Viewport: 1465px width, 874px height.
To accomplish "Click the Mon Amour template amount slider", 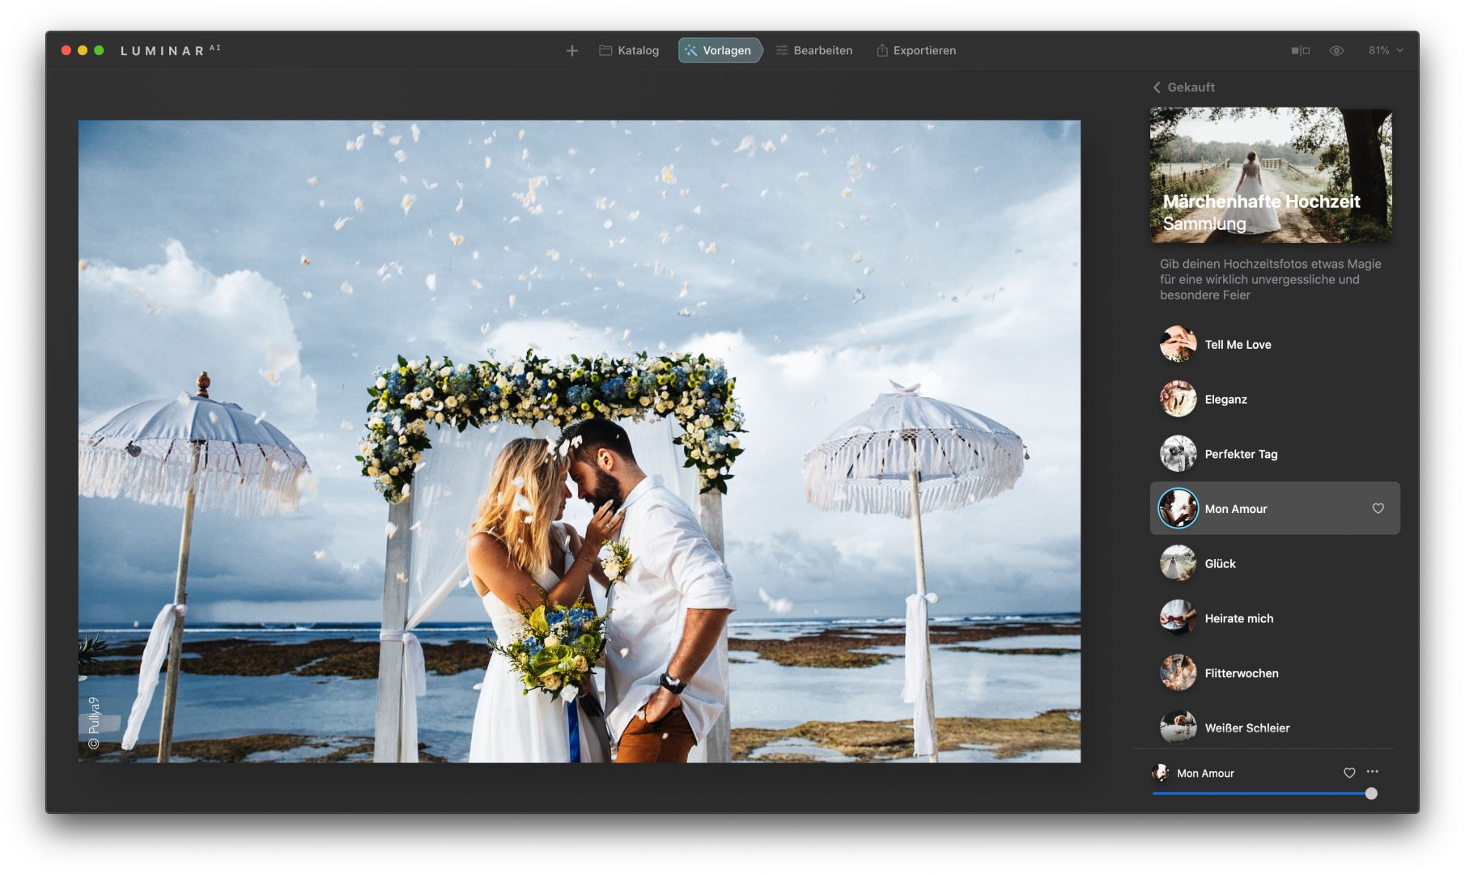I will [x=1263, y=794].
